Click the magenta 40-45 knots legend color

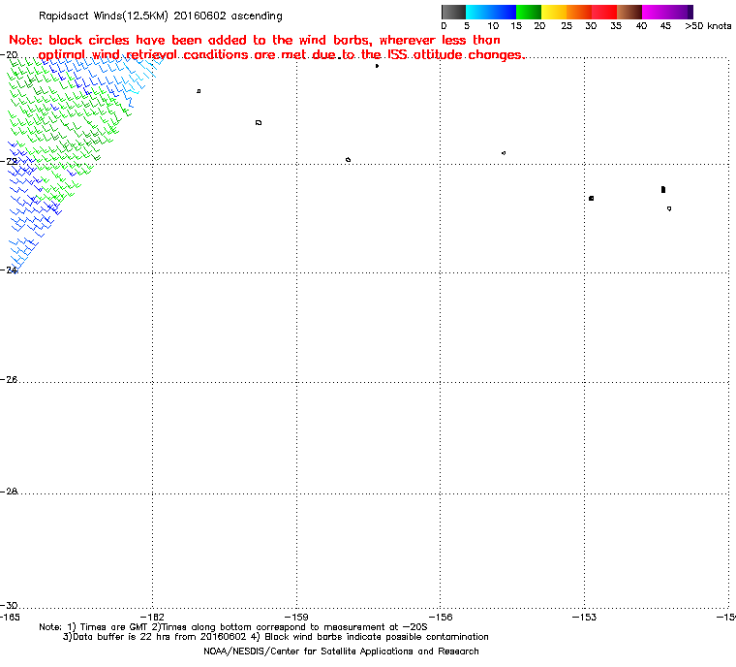point(655,12)
